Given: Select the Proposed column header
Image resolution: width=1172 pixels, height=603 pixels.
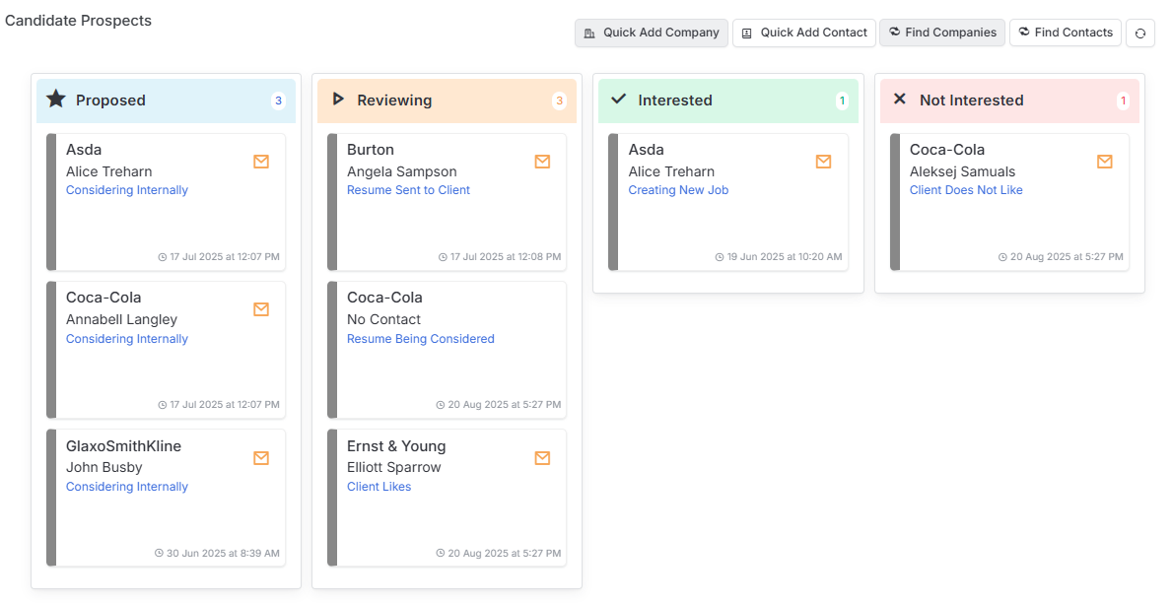Looking at the screenshot, I should (166, 100).
